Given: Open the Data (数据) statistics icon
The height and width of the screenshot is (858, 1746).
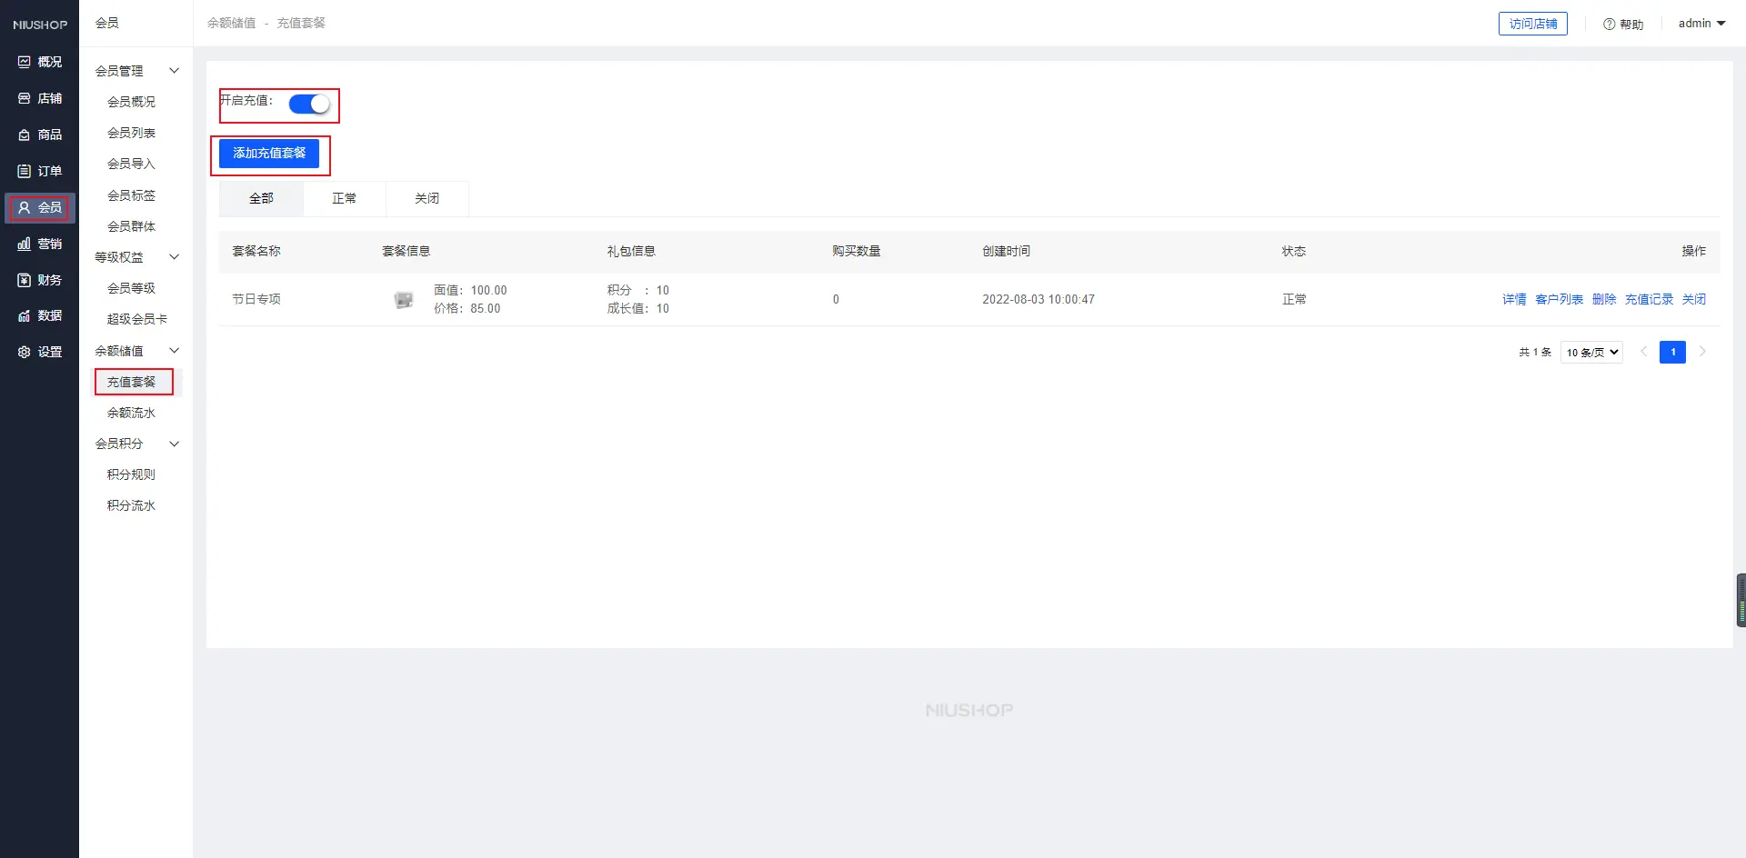Looking at the screenshot, I should tap(25, 315).
